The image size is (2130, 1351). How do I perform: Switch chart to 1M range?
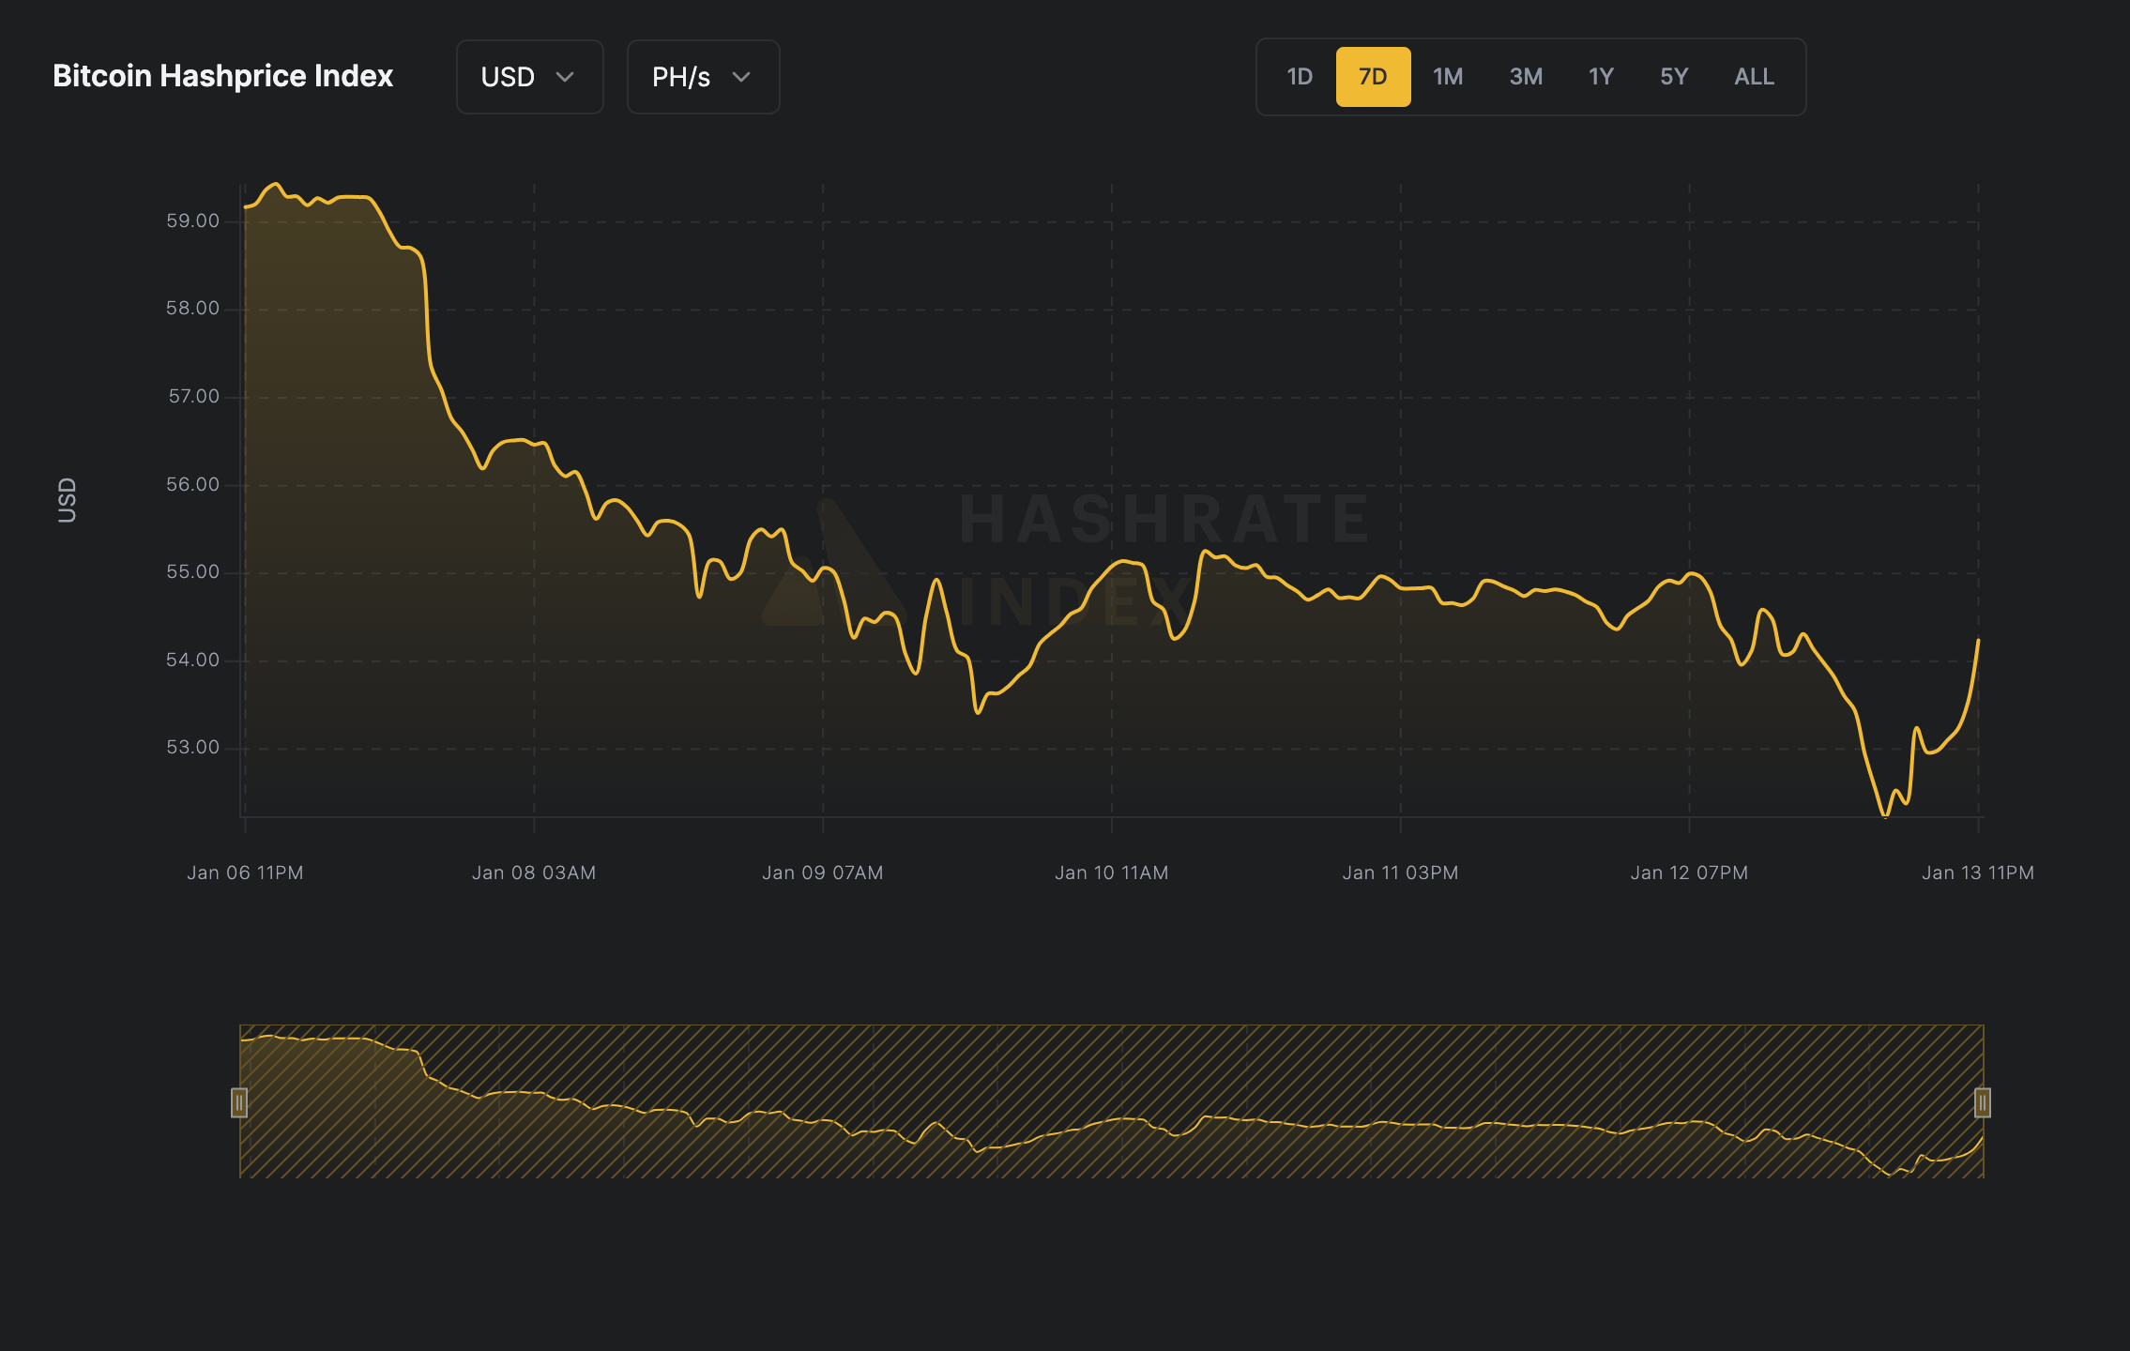pyautogui.click(x=1447, y=77)
